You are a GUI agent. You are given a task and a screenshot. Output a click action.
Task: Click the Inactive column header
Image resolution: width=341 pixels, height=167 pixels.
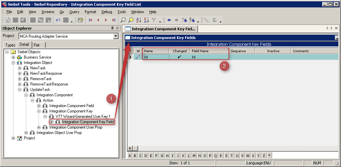click(x=273, y=51)
